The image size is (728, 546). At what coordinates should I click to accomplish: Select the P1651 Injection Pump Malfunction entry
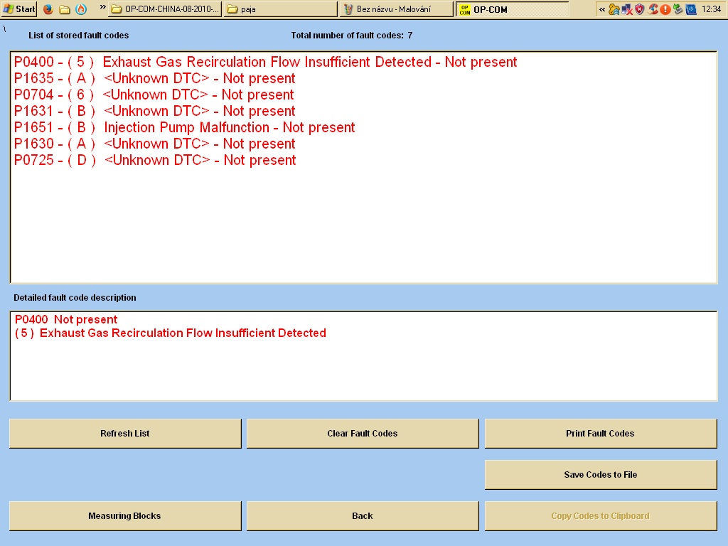(184, 127)
